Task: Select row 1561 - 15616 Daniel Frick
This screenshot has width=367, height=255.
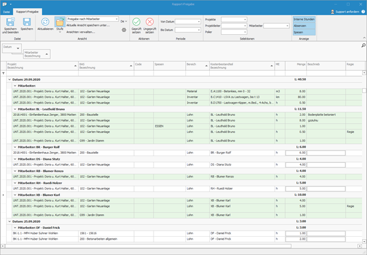Action: click(x=187, y=233)
